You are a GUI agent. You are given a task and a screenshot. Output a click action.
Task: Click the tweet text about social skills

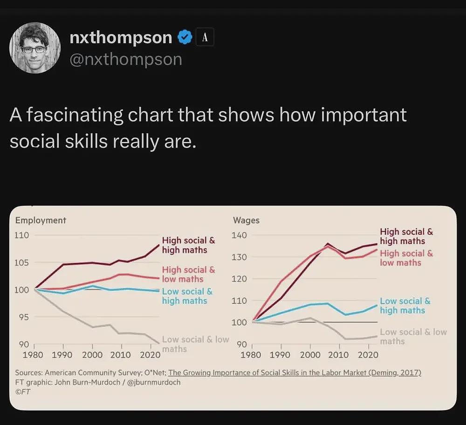coord(208,128)
